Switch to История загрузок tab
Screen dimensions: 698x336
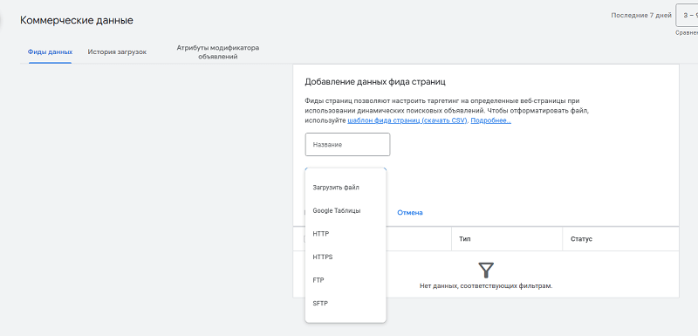[117, 52]
